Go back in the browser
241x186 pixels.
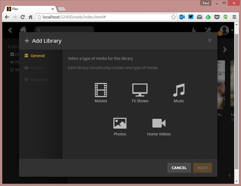click(x=7, y=17)
